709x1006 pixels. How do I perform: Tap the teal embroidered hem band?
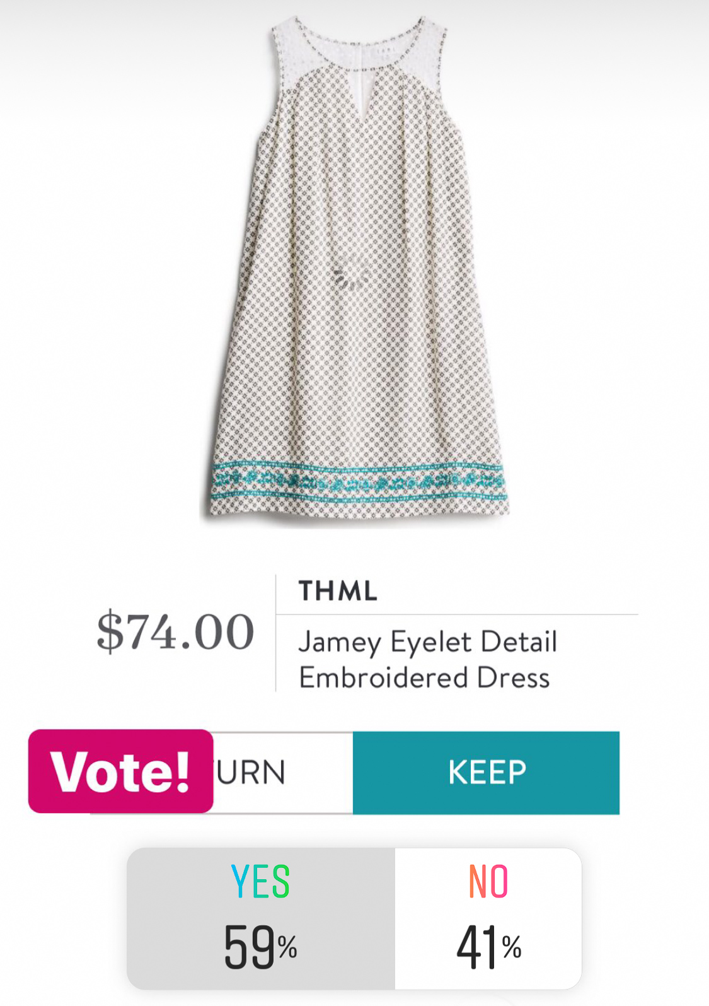[357, 483]
